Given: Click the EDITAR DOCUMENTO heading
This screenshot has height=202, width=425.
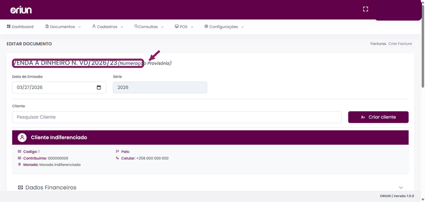Looking at the screenshot, I should (29, 44).
